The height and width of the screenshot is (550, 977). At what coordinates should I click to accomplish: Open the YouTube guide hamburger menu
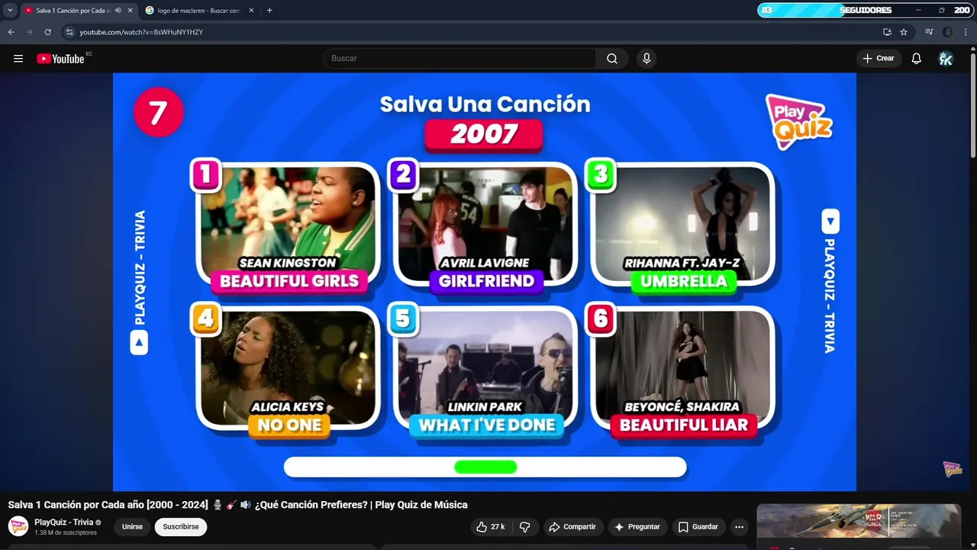click(18, 59)
